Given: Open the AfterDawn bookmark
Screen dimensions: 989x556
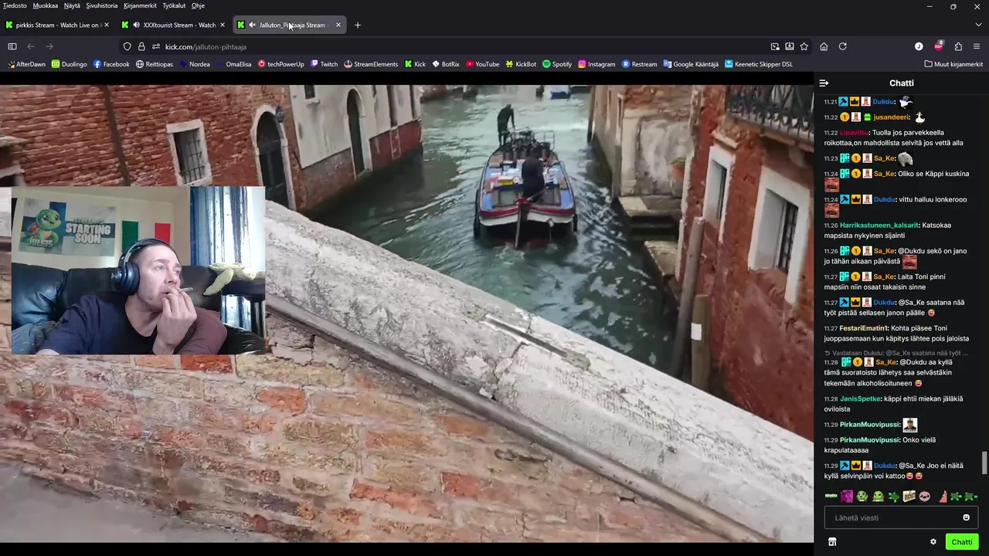Looking at the screenshot, I should tap(26, 64).
